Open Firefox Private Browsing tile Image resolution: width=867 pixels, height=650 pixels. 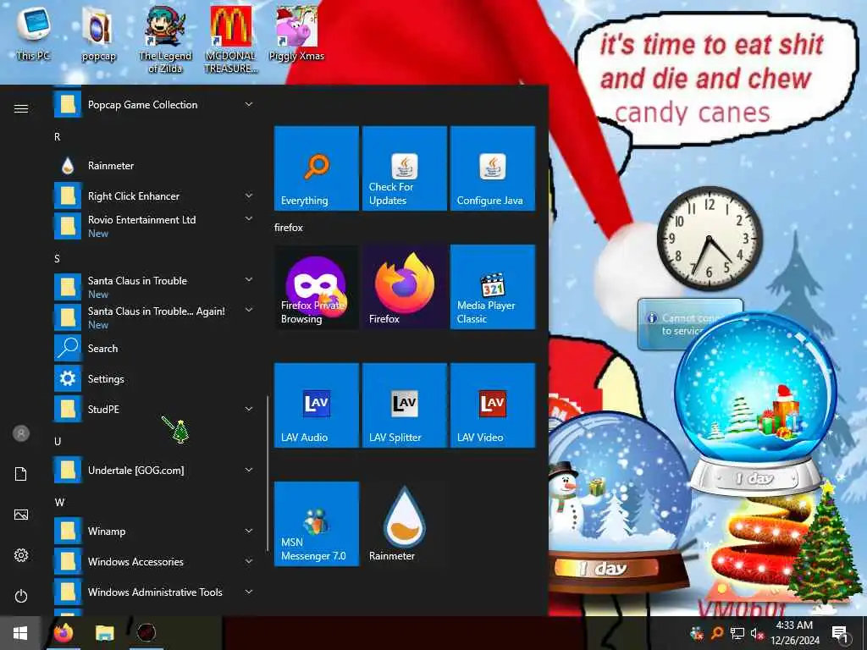tap(317, 287)
